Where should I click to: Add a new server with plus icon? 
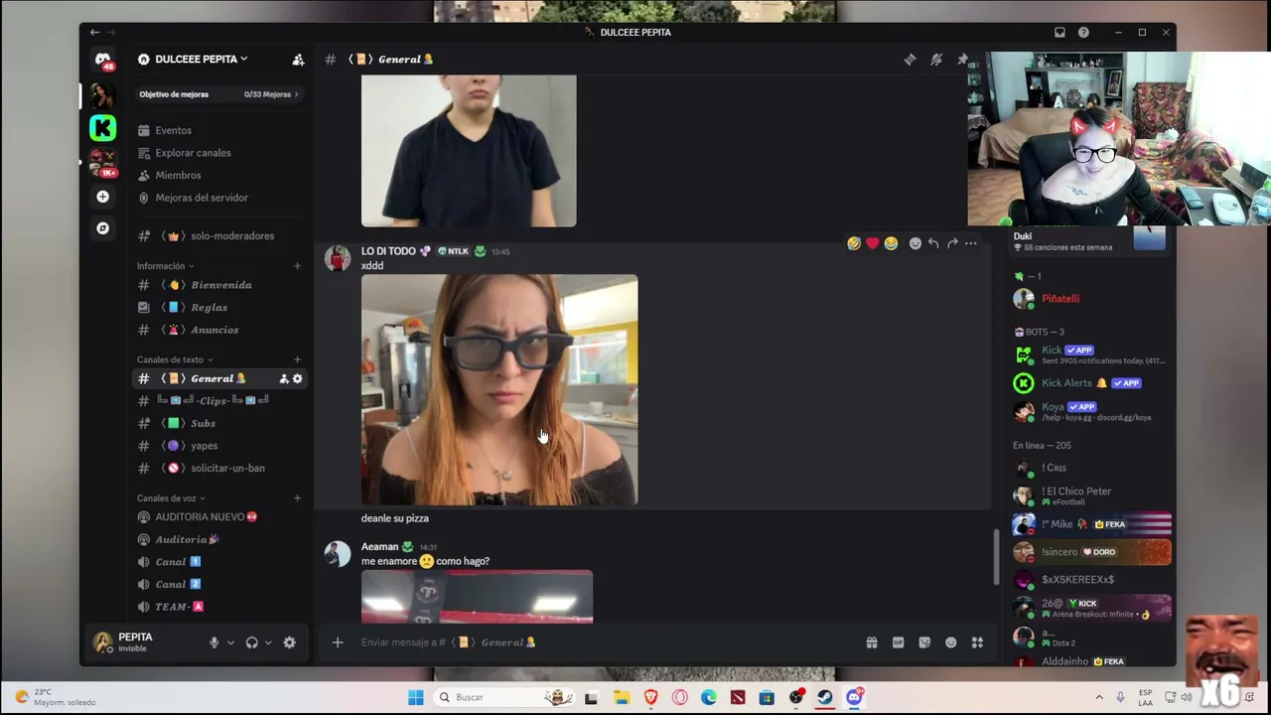102,197
